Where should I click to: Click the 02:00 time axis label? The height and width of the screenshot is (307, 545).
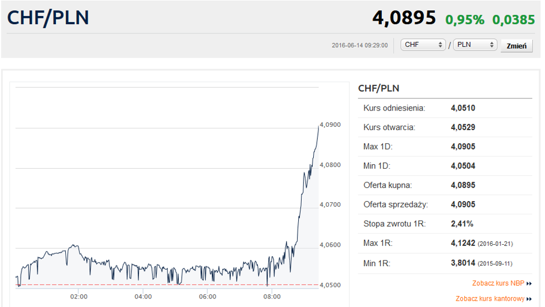tap(79, 297)
